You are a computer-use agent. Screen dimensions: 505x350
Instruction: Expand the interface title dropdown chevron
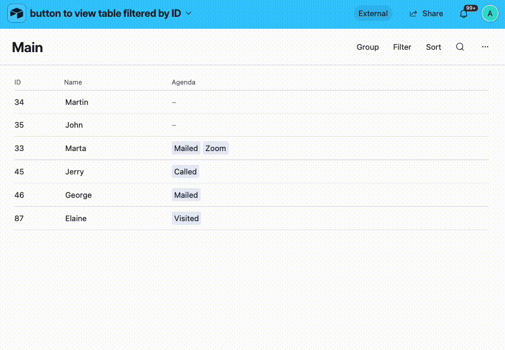[188, 13]
